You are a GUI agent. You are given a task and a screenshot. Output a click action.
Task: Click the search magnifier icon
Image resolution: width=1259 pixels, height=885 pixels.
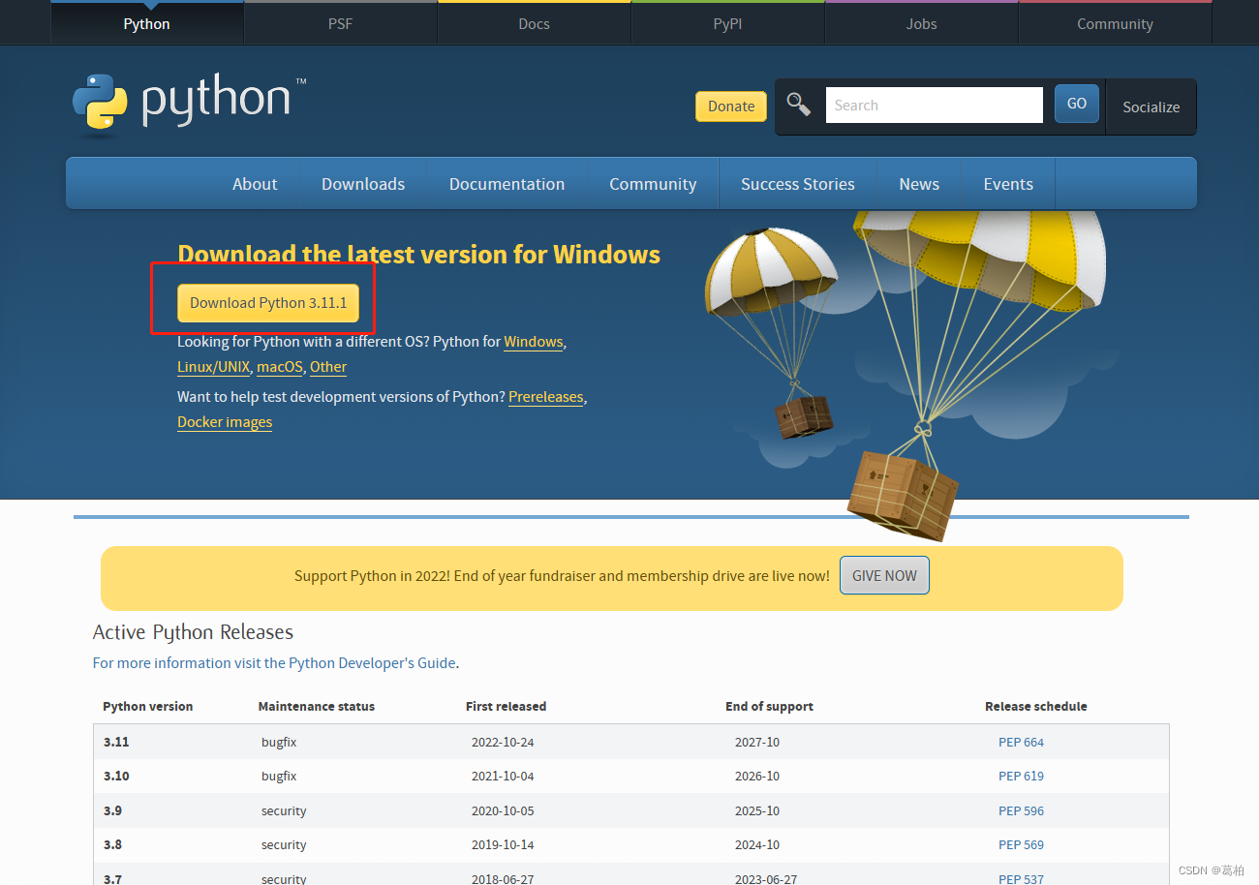[799, 105]
